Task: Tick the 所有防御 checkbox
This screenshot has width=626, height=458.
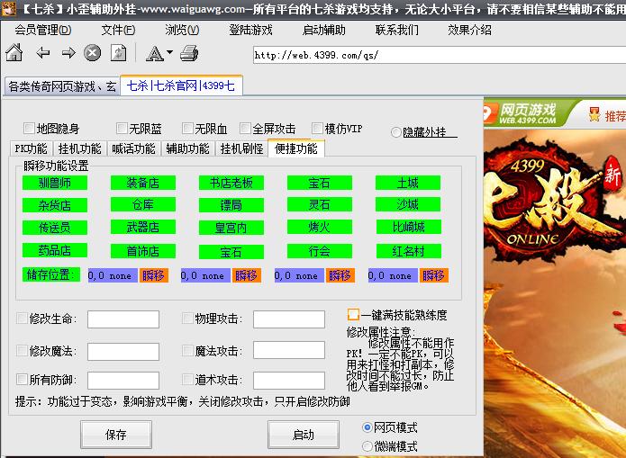Action: coord(22,379)
